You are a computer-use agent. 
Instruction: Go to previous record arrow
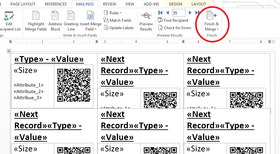tap(167, 13)
